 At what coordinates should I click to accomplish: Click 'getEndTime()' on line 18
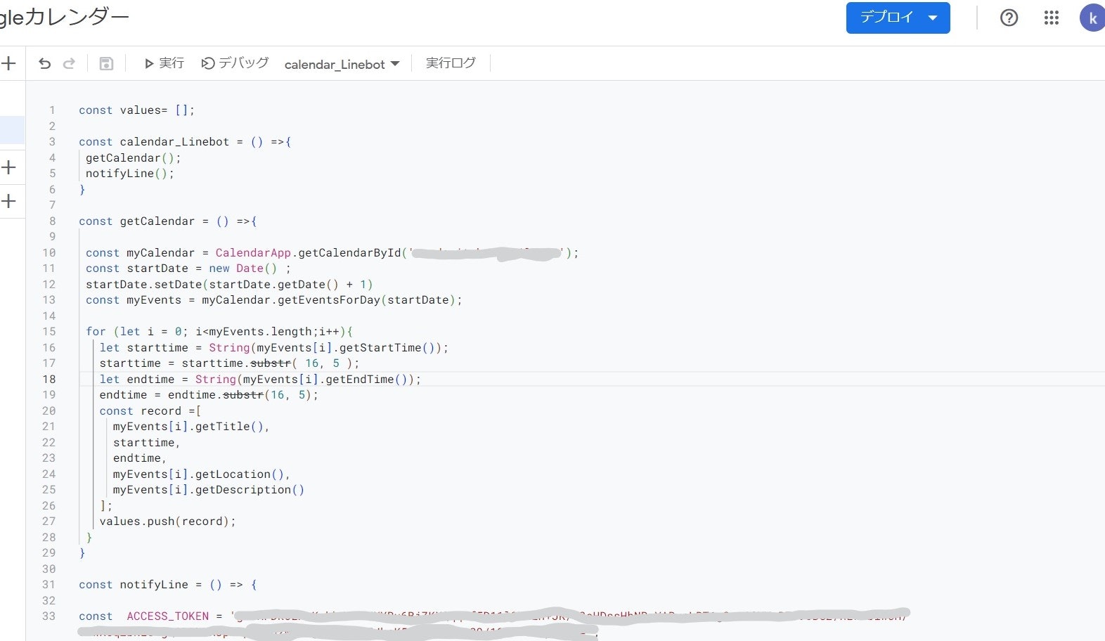click(366, 380)
